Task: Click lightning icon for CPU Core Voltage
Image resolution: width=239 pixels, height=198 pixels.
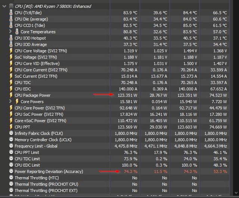Action: click(x=11, y=51)
